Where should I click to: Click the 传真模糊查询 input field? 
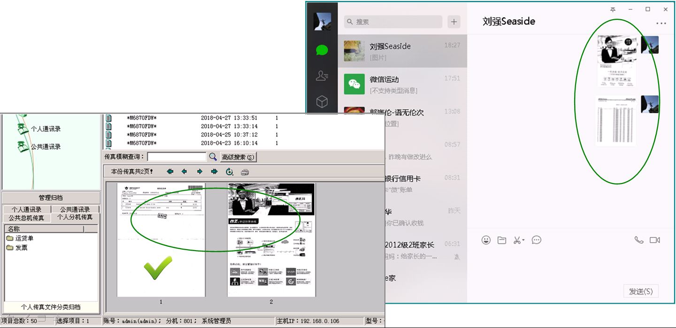[x=177, y=157]
